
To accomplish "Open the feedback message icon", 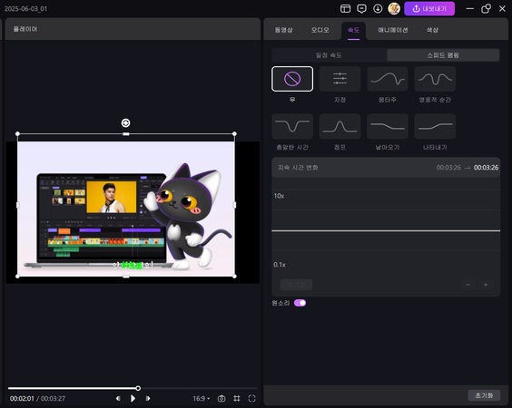I will pyautogui.click(x=361, y=9).
